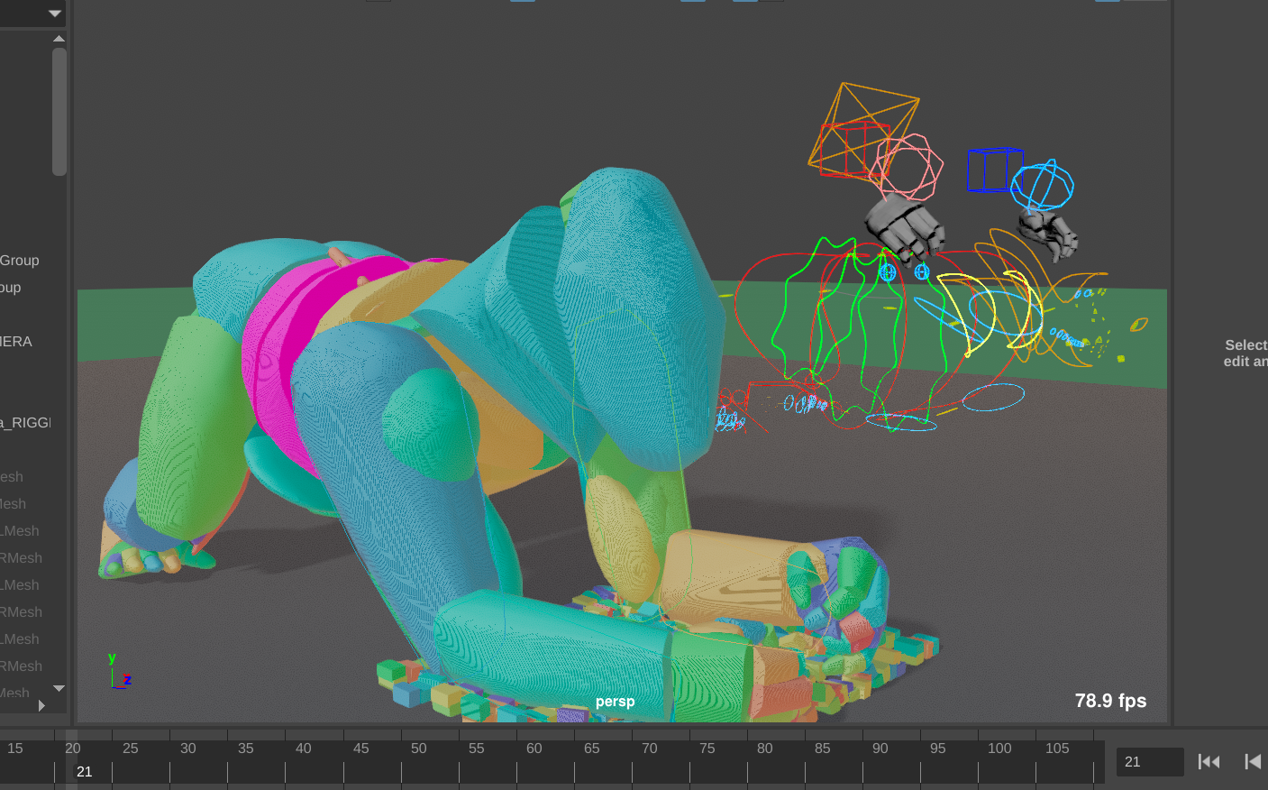Click the current frame field showing 21
The image size is (1268, 790).
[1148, 762]
